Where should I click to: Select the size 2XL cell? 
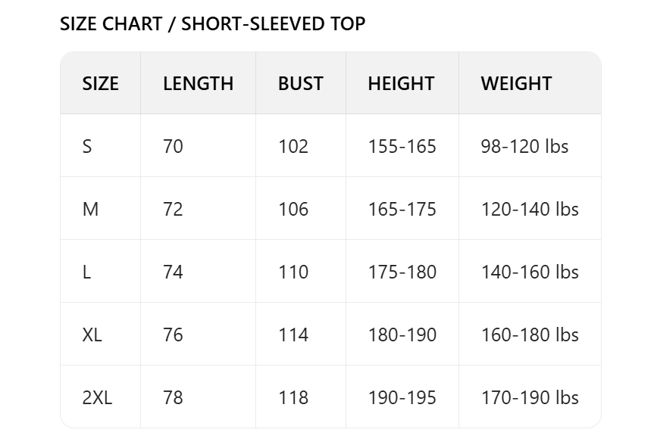(97, 397)
